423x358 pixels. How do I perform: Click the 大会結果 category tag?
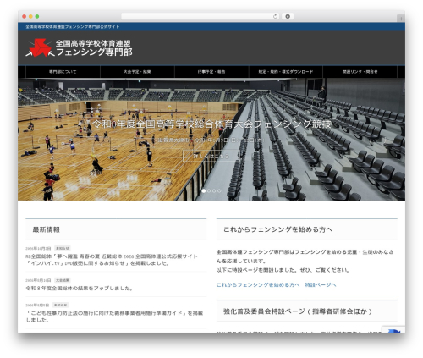pos(63,280)
